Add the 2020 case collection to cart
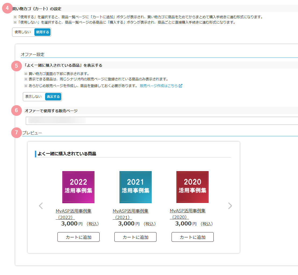 click(192, 237)
